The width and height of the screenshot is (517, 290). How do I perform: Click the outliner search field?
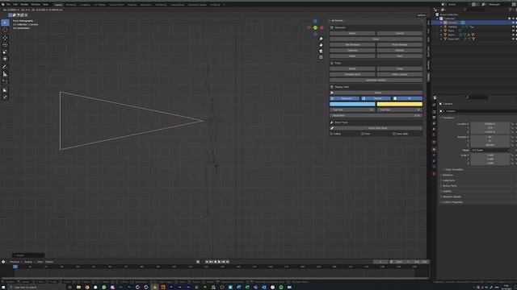pos(474,10)
